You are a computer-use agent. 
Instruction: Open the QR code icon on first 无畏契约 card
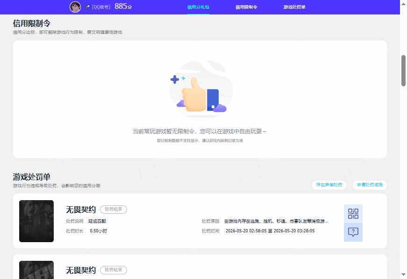click(353, 214)
